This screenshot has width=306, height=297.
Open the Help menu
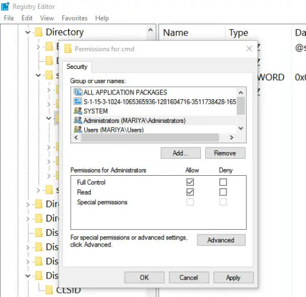pos(102,18)
